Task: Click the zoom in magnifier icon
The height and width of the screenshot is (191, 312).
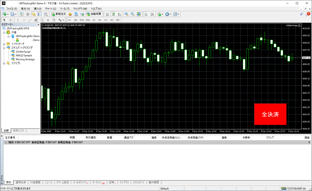Action: click(126, 14)
